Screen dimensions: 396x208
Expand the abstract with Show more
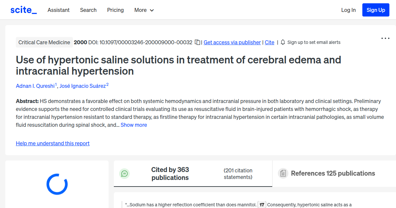click(x=134, y=125)
